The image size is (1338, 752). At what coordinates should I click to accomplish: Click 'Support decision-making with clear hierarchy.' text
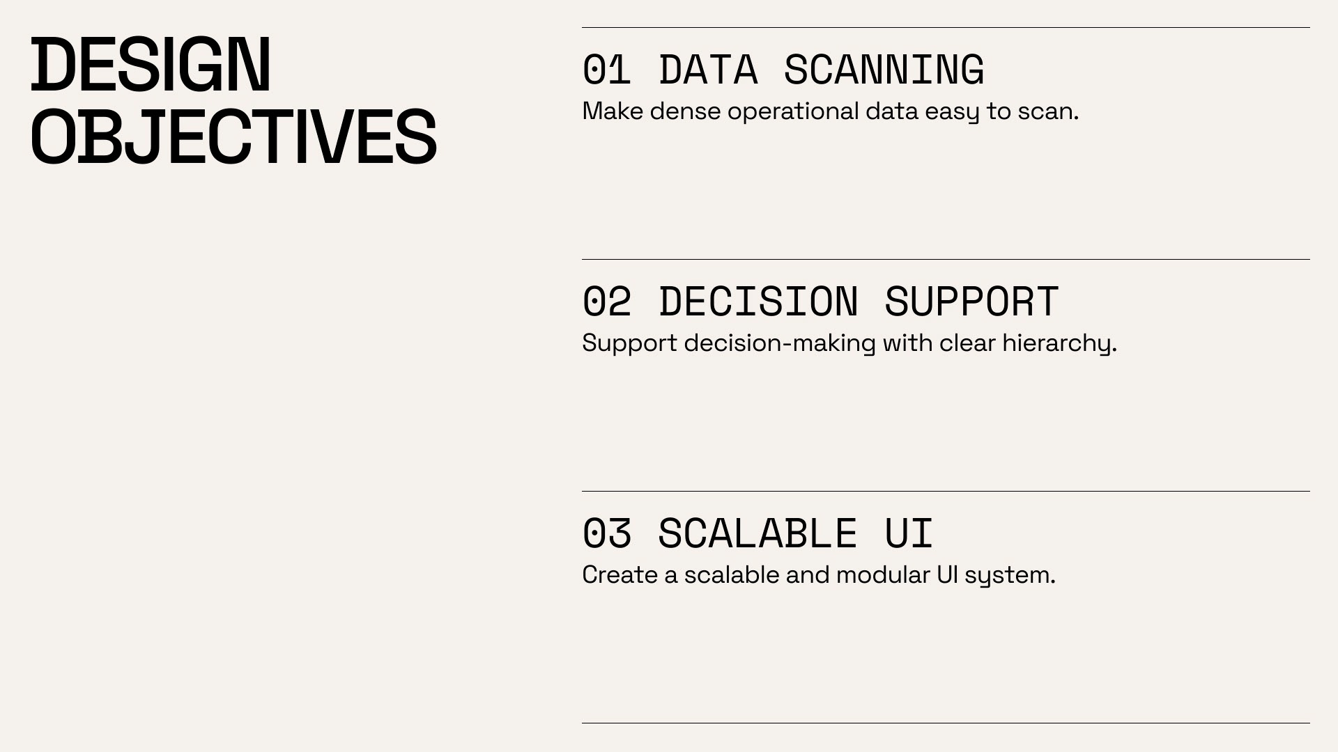pos(849,343)
